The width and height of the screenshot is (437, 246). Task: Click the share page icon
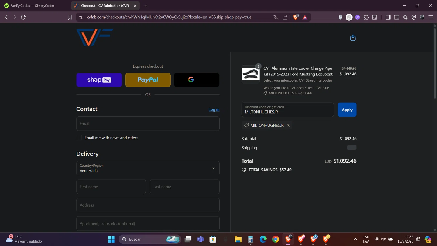tap(285, 17)
